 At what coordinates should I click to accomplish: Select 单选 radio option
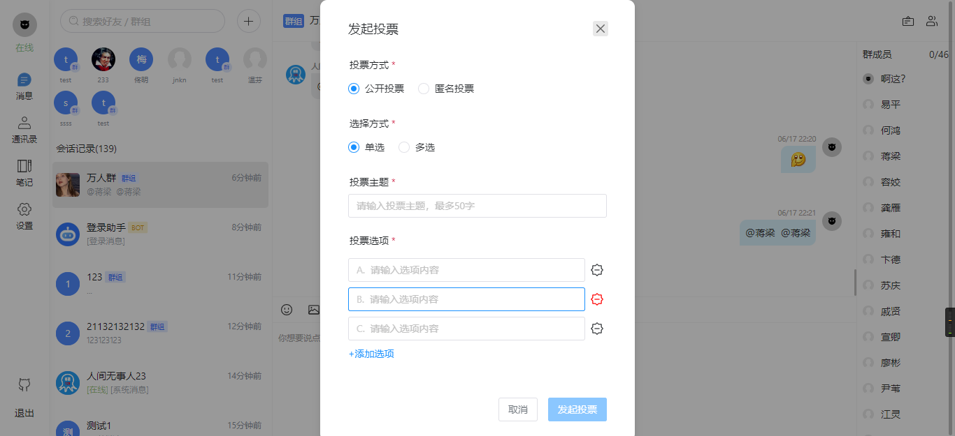click(354, 147)
